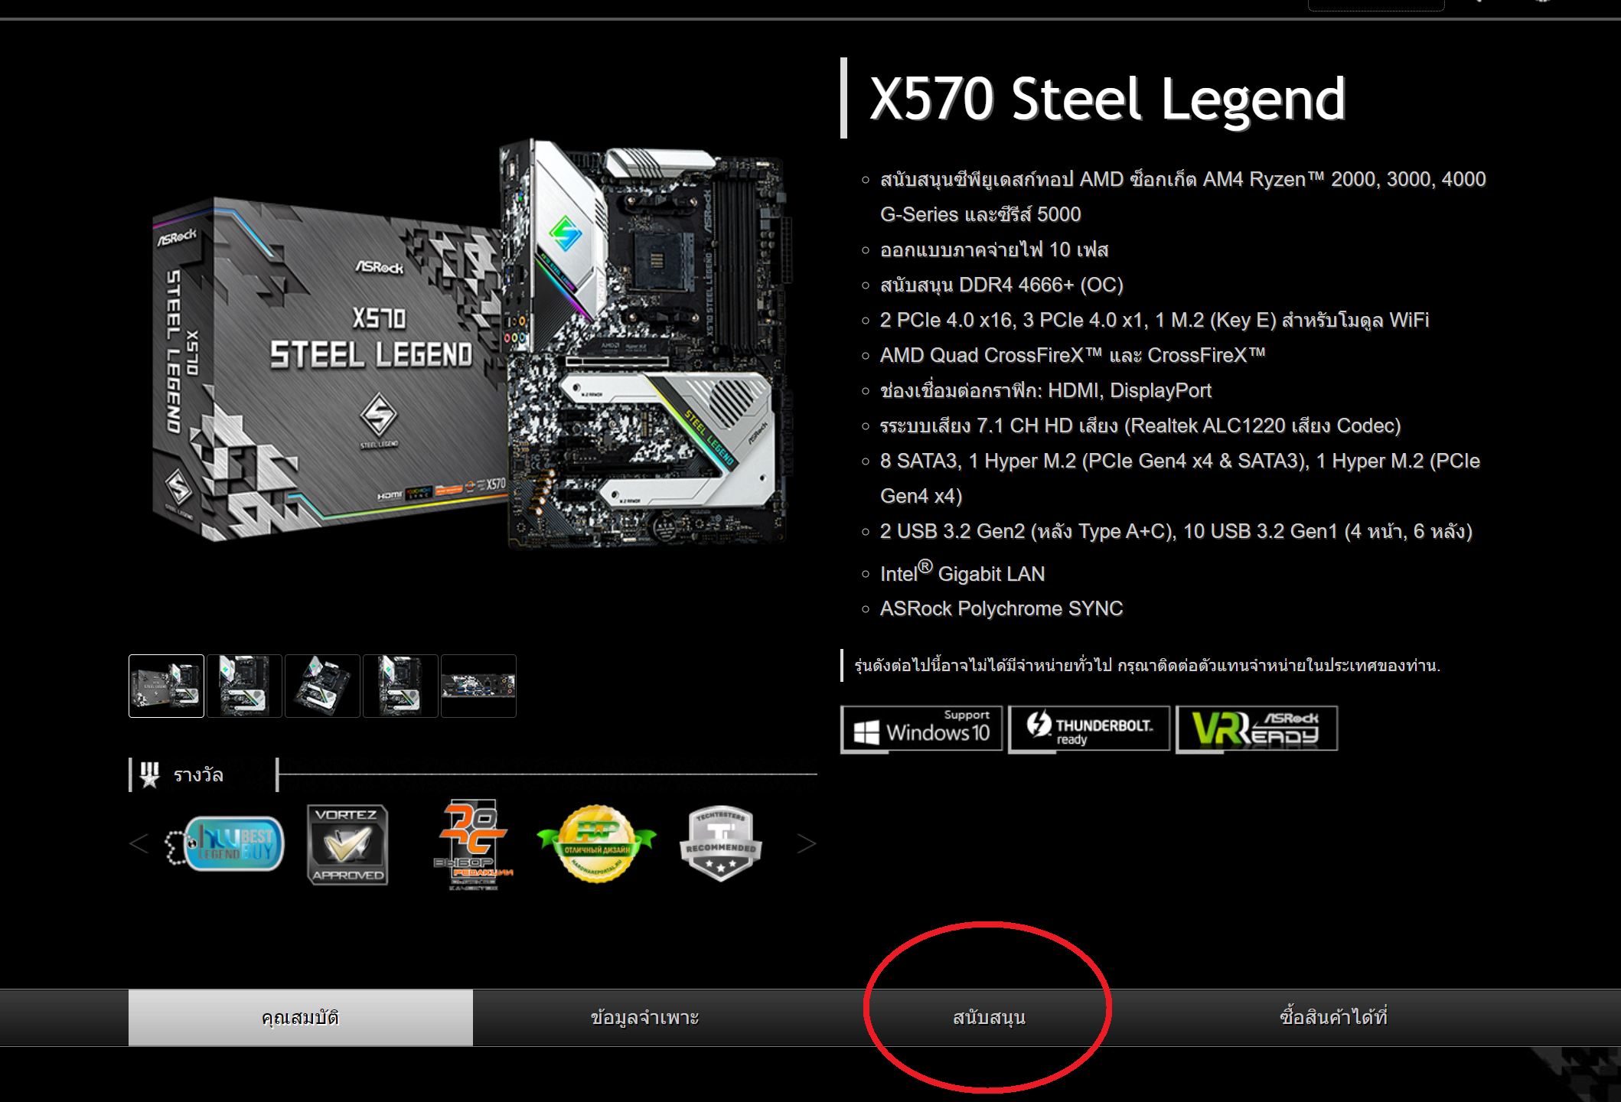The height and width of the screenshot is (1102, 1621).
Task: Click the ASRock VR Ready badge
Action: [1257, 729]
